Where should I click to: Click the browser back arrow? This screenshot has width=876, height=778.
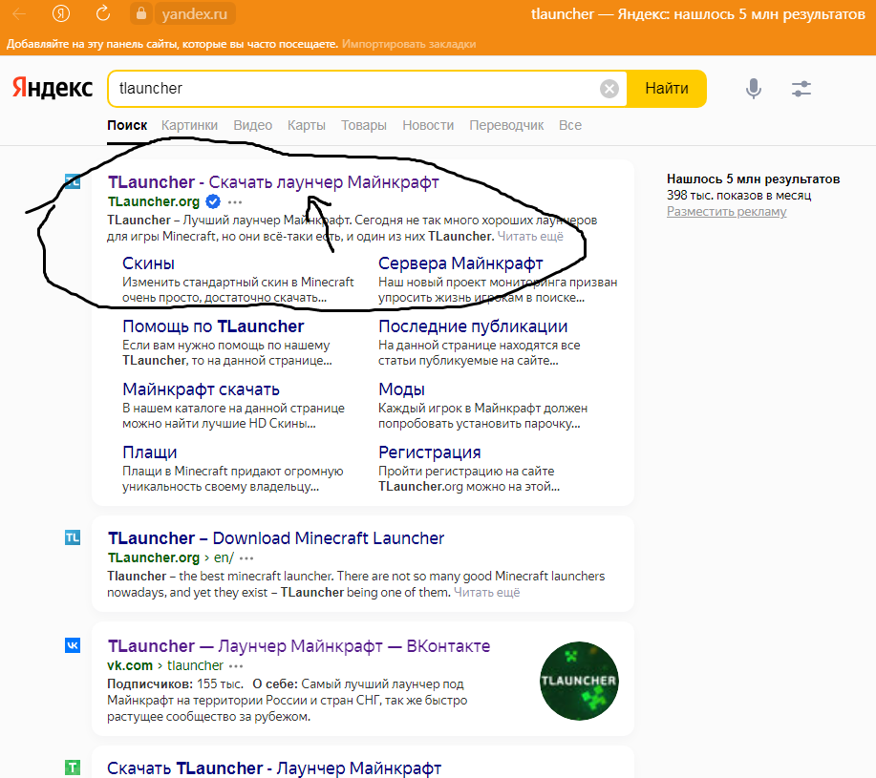[x=19, y=14]
